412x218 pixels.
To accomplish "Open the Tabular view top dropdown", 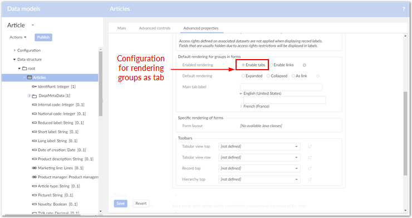I will point(259,147).
